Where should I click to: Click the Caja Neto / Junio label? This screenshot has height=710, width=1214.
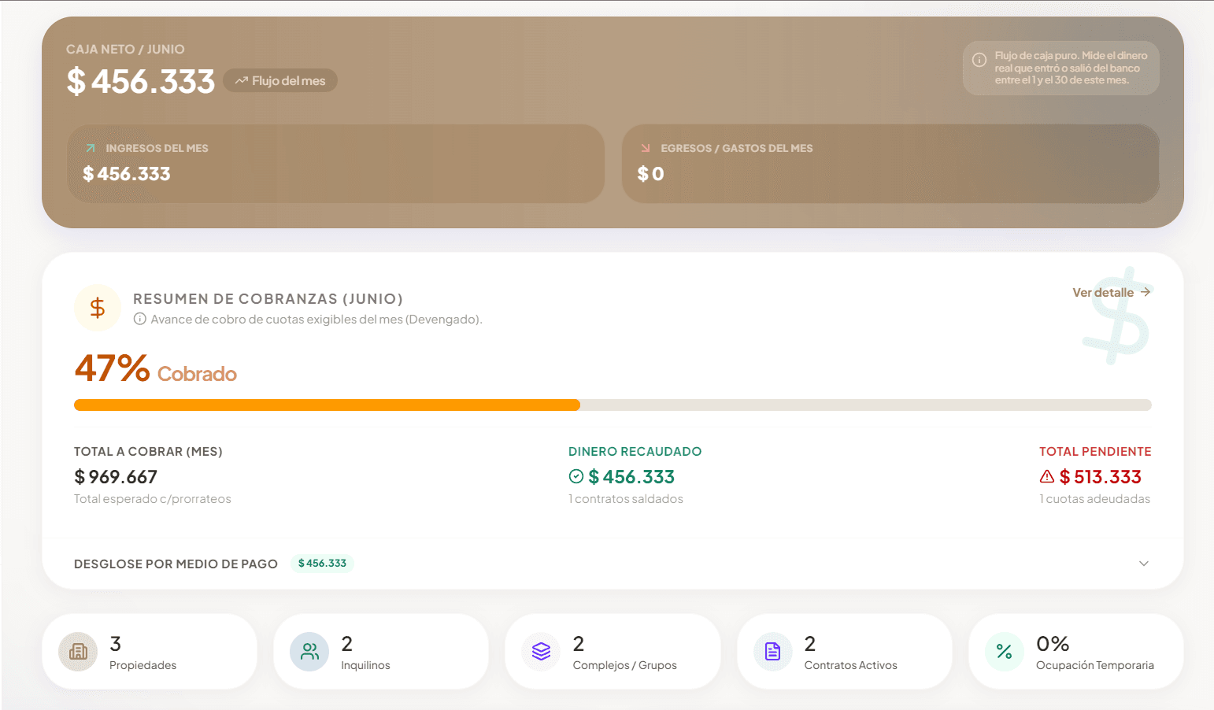(x=125, y=49)
